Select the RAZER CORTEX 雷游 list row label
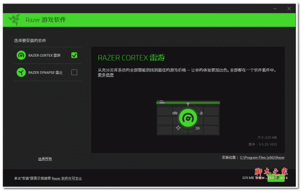This screenshot has width=301, height=191. tap(44, 56)
